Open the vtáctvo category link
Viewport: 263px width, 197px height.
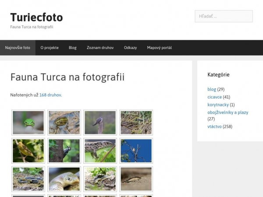coord(214,127)
